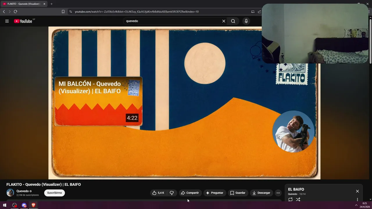Click the circular channel end-screen avatar
The image size is (372, 209).
tap(293, 131)
